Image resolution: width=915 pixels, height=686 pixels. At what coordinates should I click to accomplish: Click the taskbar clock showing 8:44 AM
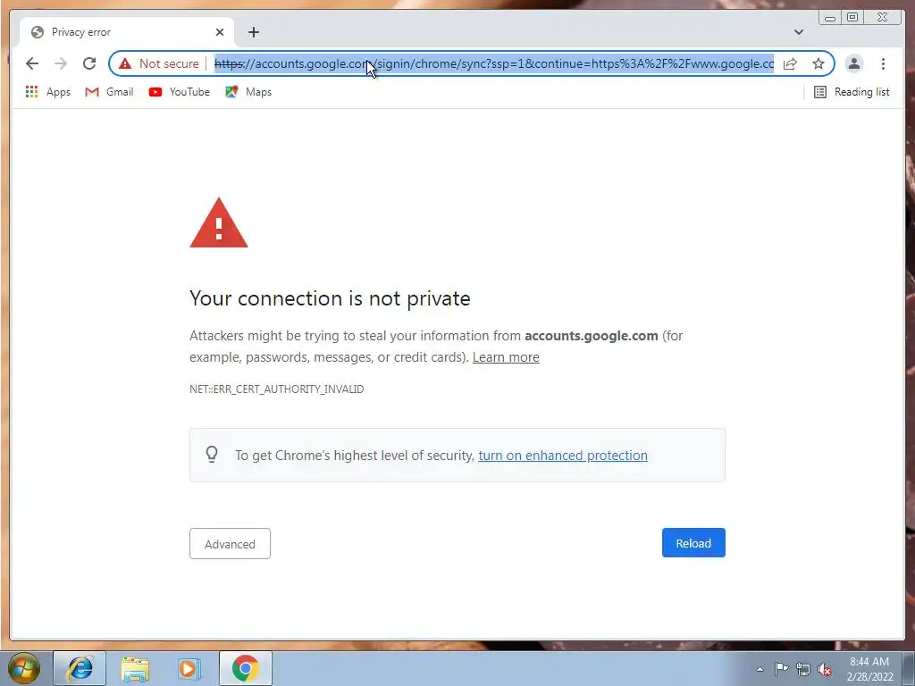pyautogui.click(x=869, y=669)
